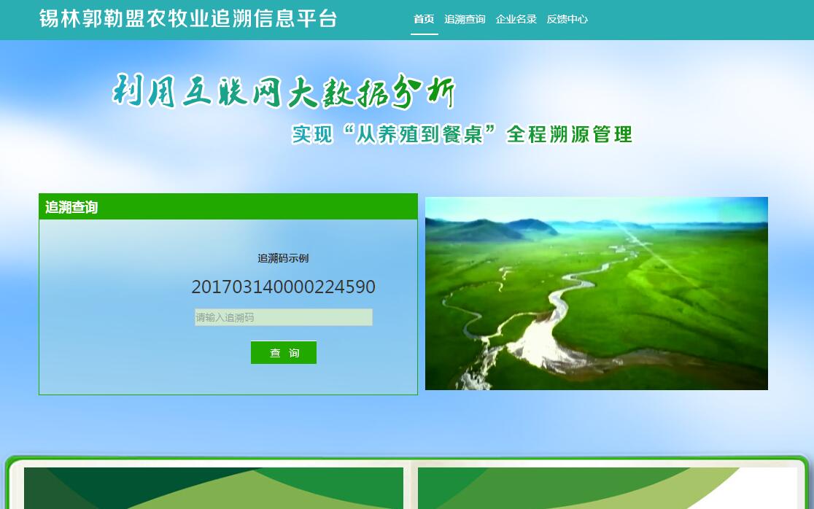Go to 追溯查询 in the top navigation
This screenshot has width=814, height=509.
click(x=465, y=19)
